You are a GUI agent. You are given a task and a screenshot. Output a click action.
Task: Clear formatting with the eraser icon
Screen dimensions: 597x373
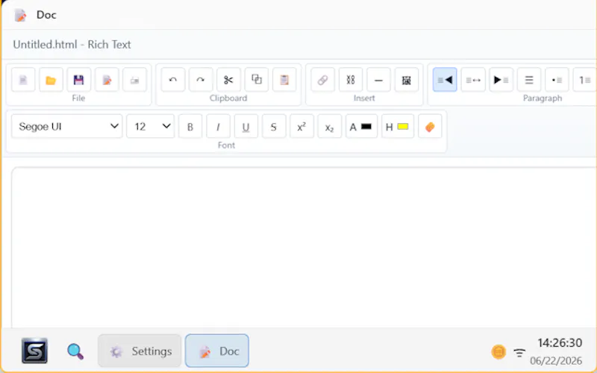(x=430, y=127)
